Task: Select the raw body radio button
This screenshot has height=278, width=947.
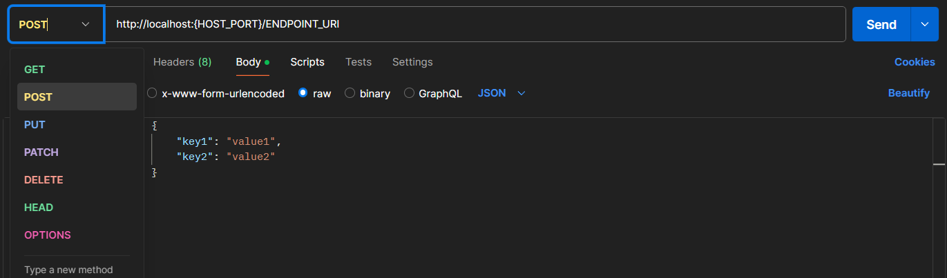Action: [x=303, y=93]
